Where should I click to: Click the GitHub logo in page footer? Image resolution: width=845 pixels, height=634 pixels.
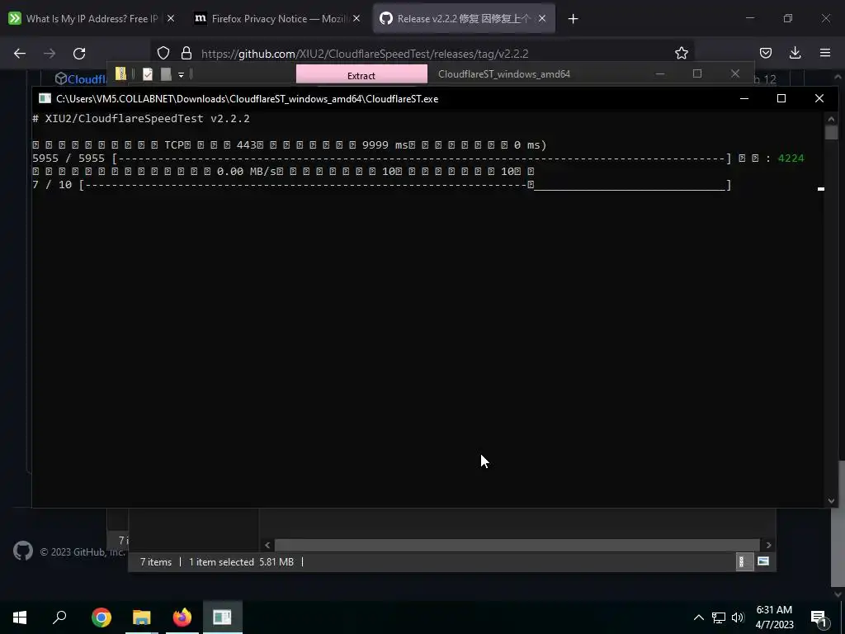tap(22, 551)
